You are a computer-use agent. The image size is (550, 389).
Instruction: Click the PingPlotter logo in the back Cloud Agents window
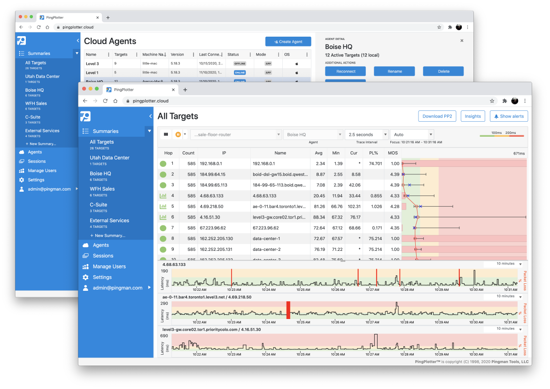click(22, 41)
